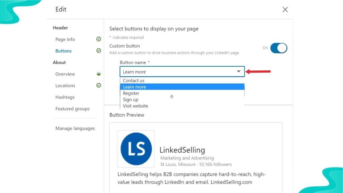Click the green checkmark beside Locations

pos(99,85)
